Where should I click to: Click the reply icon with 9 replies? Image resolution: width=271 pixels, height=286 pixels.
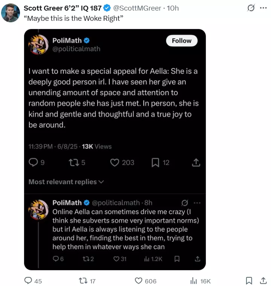[33, 162]
